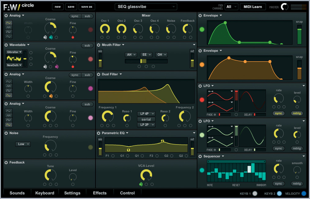Toggle power for the Noise oscillator
The width and height of the screenshot is (310, 199).
pyautogui.click(x=6, y=133)
